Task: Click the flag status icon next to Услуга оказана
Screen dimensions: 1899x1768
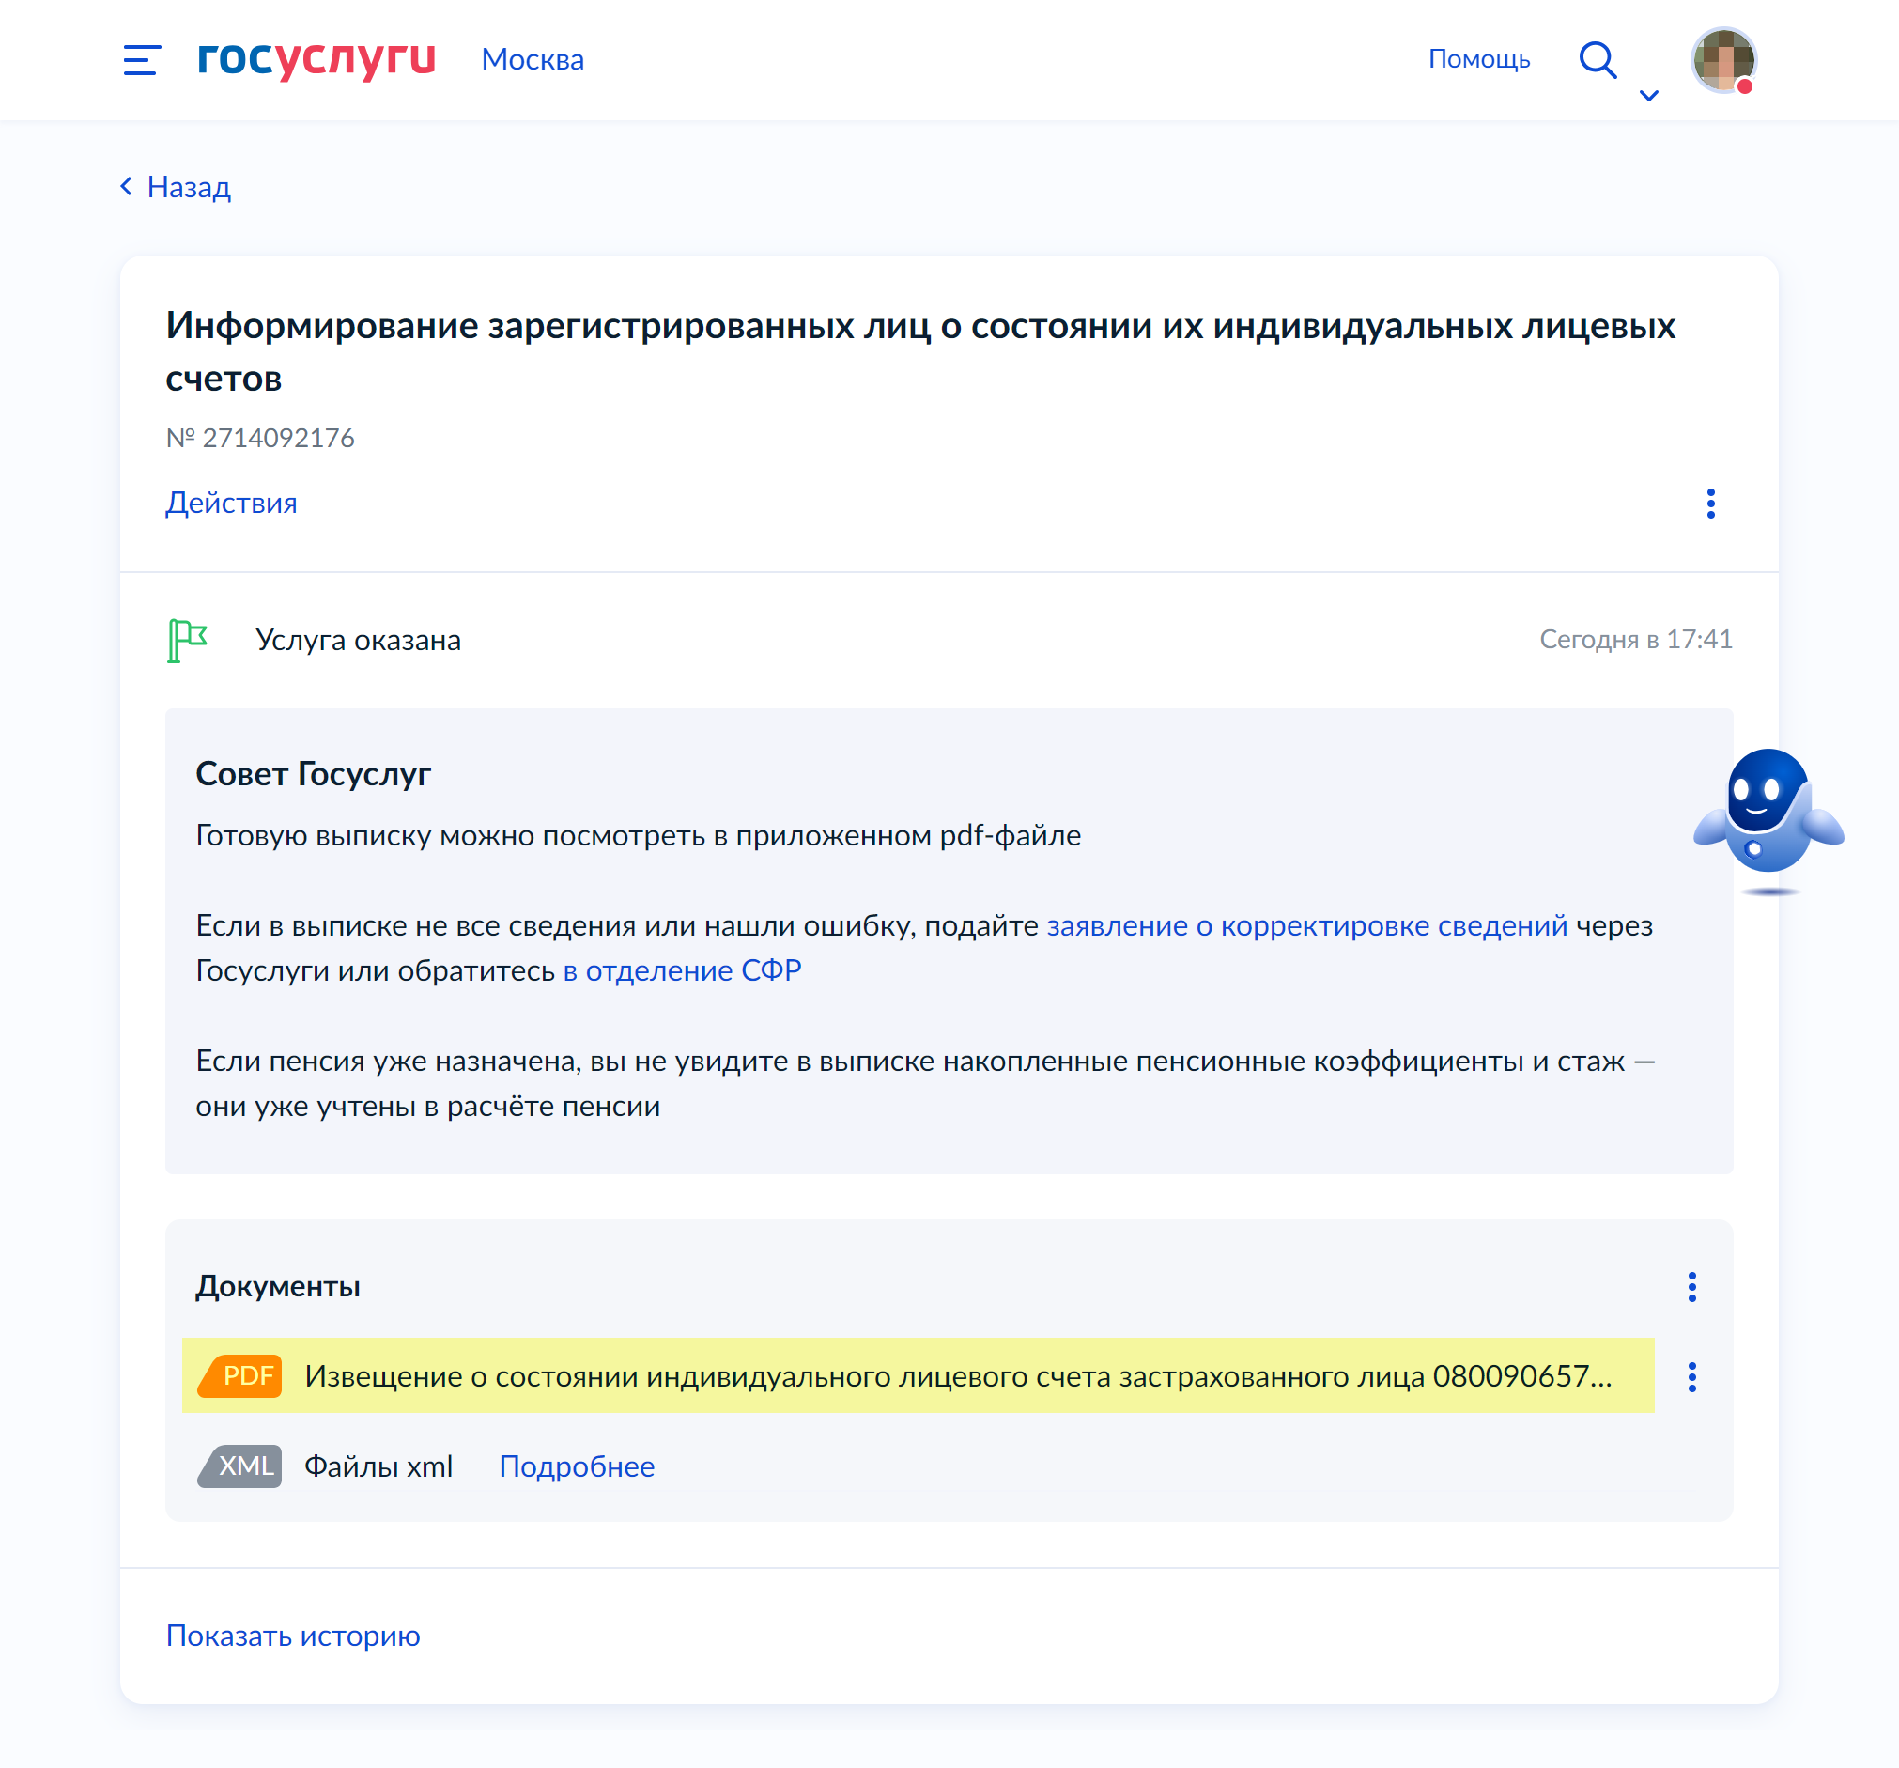Action: tap(186, 638)
